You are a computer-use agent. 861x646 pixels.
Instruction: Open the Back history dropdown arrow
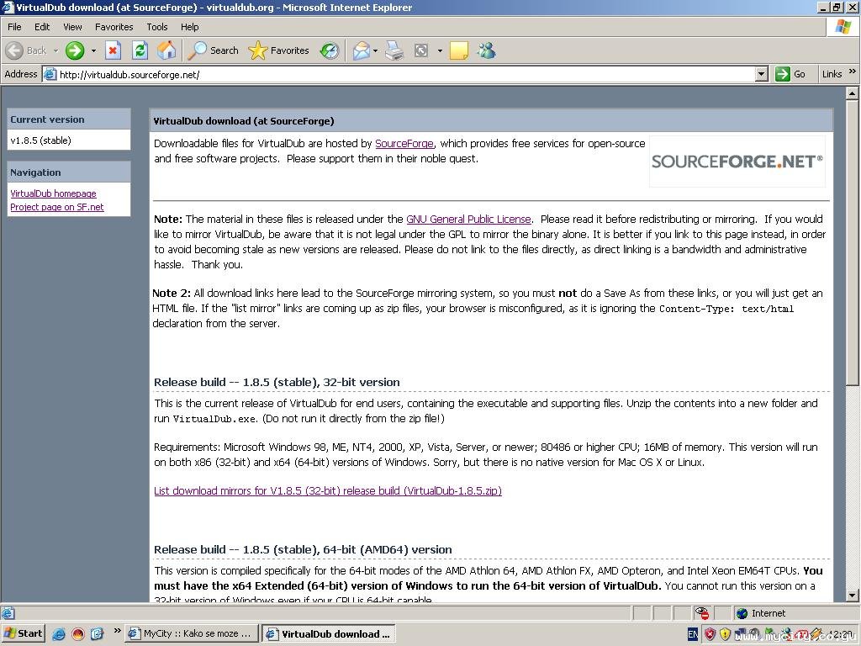point(55,50)
